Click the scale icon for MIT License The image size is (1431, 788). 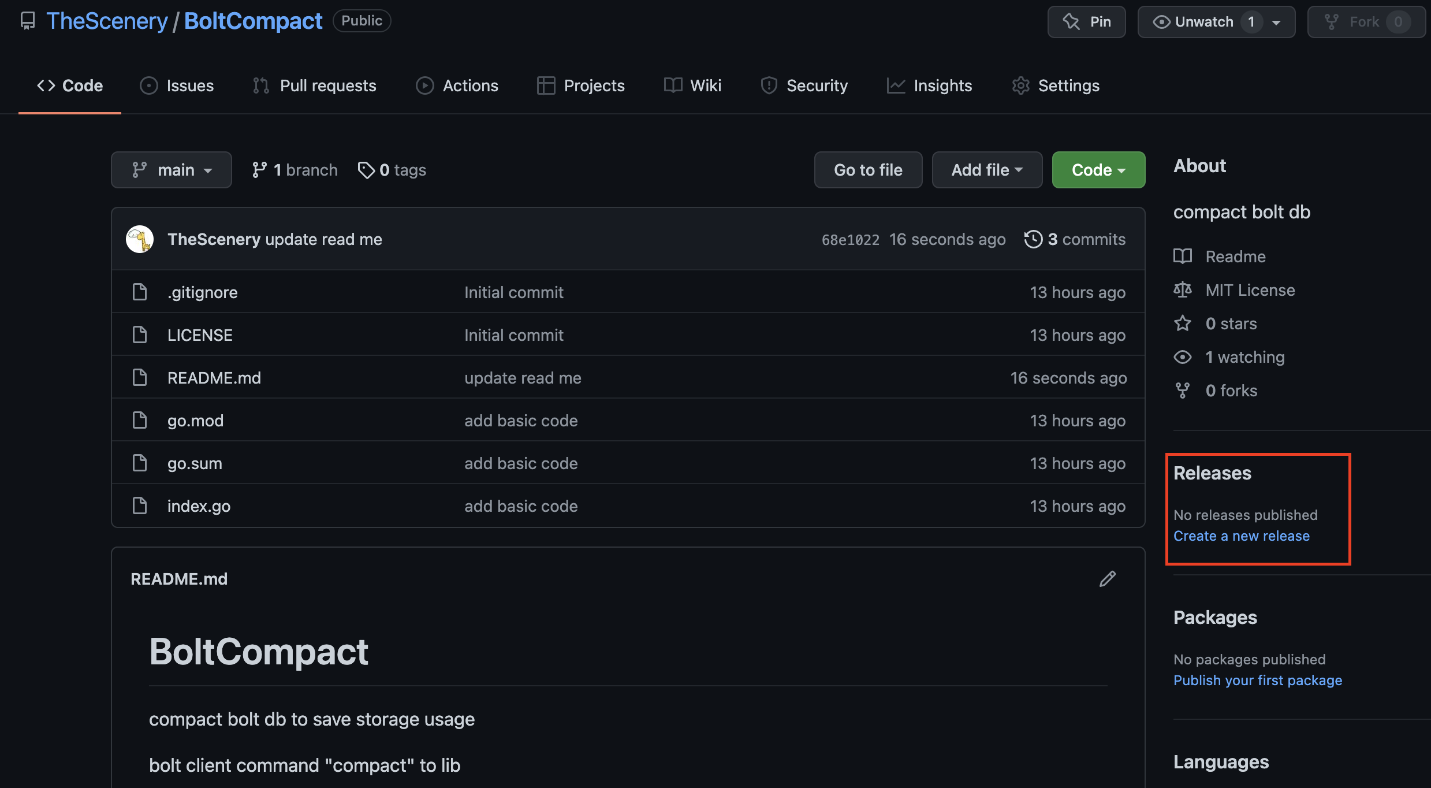1182,290
